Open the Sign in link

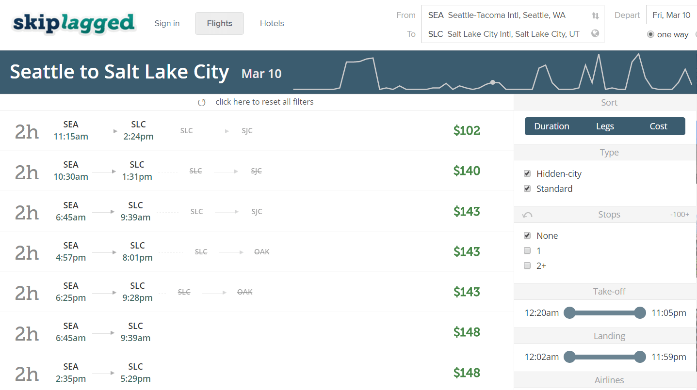tap(167, 23)
